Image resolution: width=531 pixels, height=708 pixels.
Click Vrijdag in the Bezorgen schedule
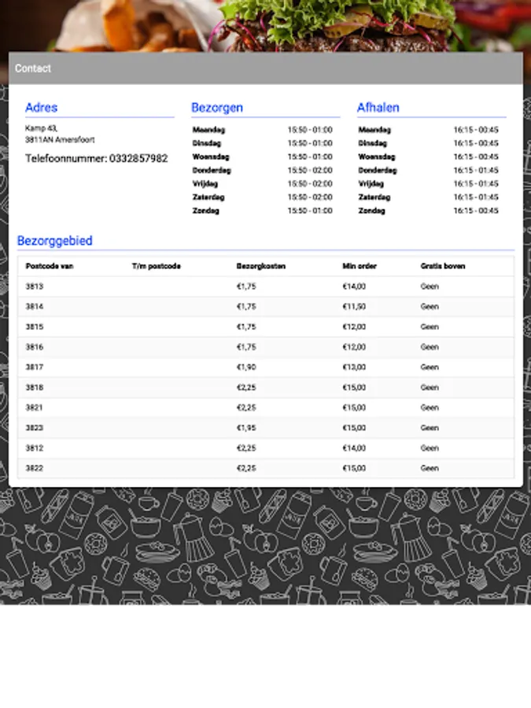(205, 184)
